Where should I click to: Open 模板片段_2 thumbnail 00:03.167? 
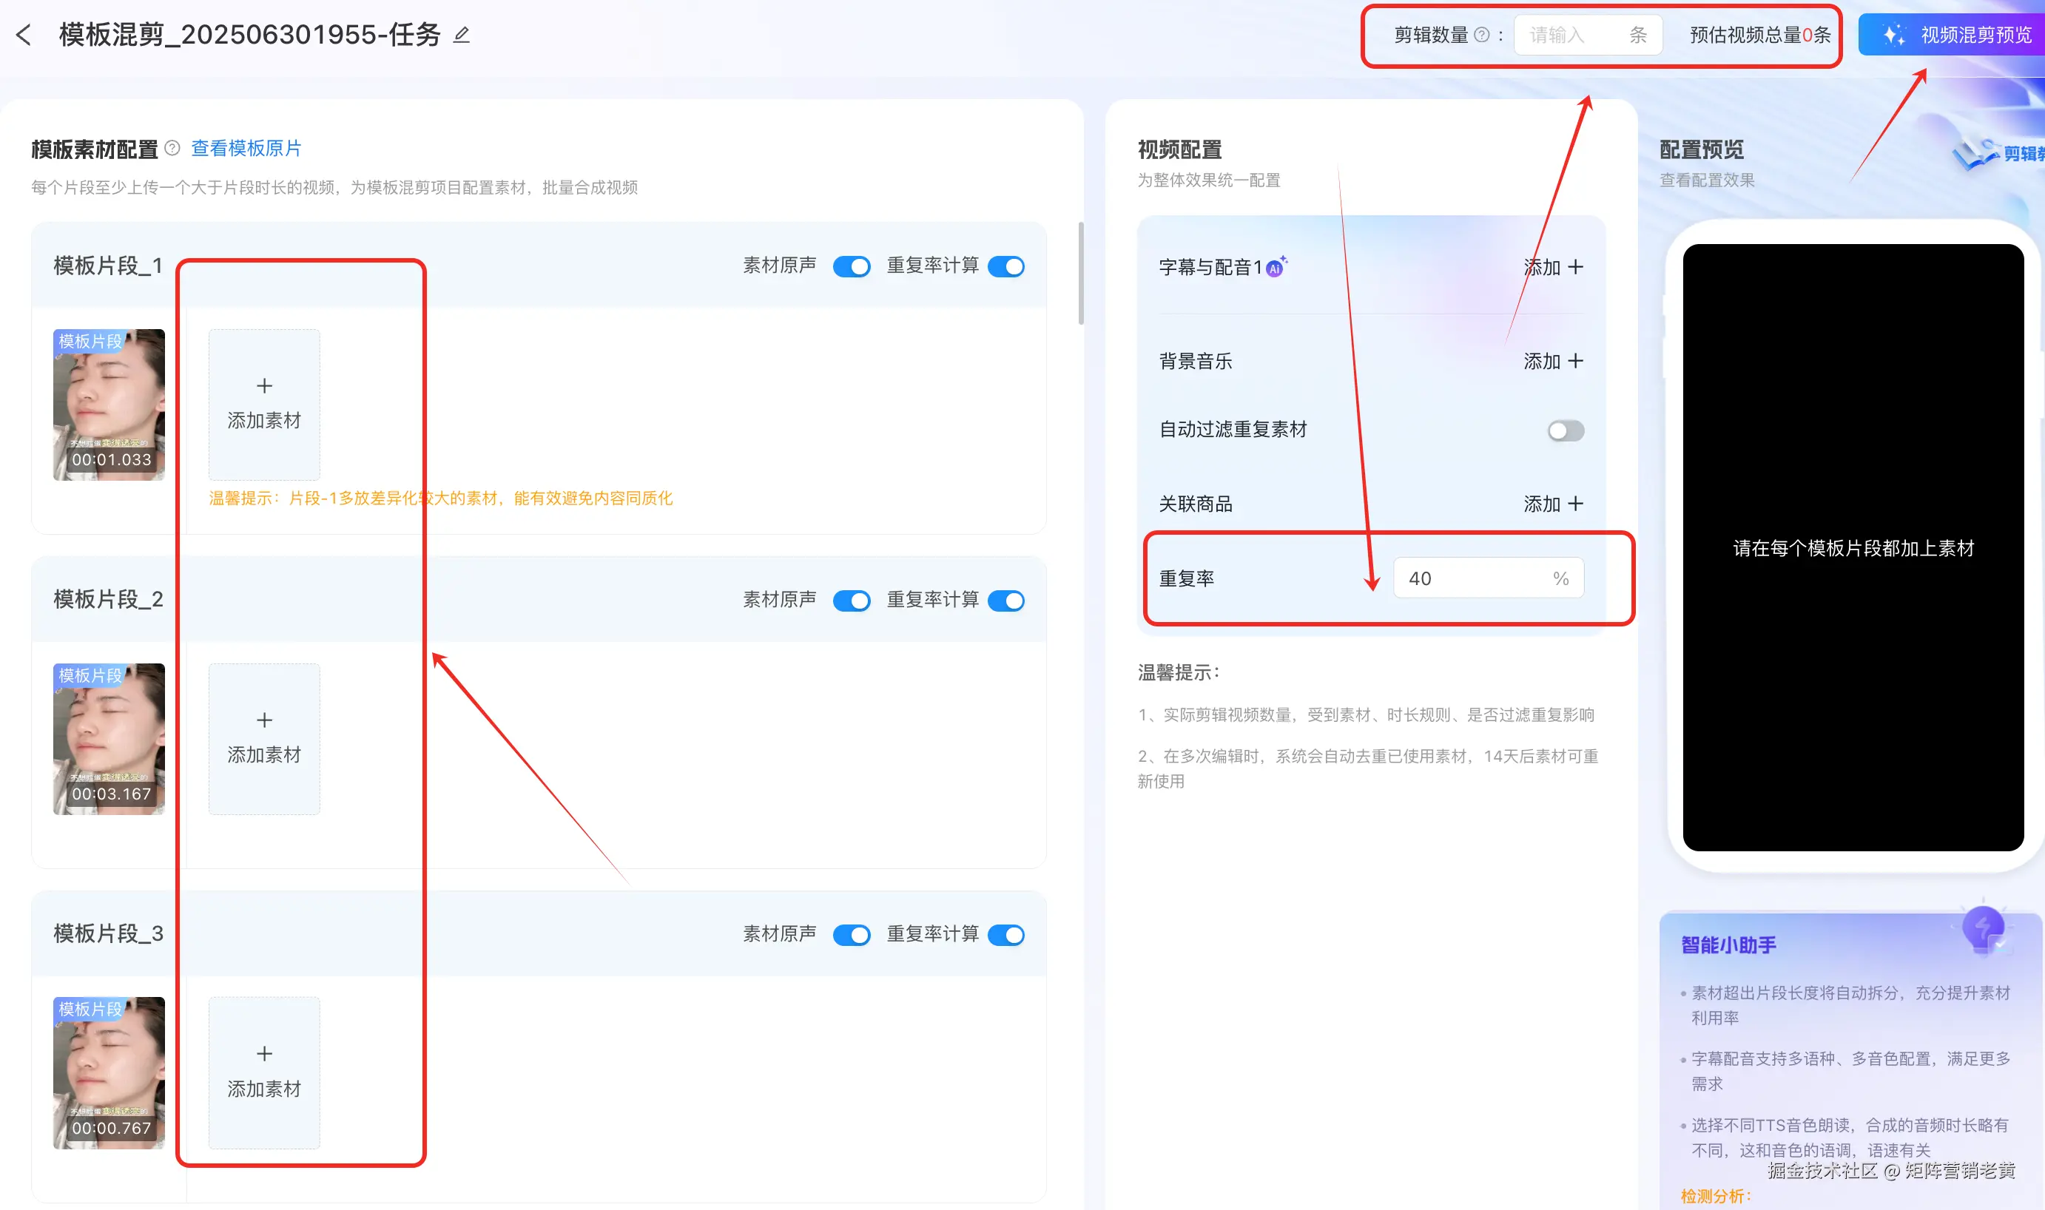(110, 739)
